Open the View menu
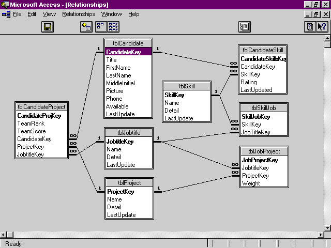This screenshot has height=248, width=331. click(x=49, y=14)
